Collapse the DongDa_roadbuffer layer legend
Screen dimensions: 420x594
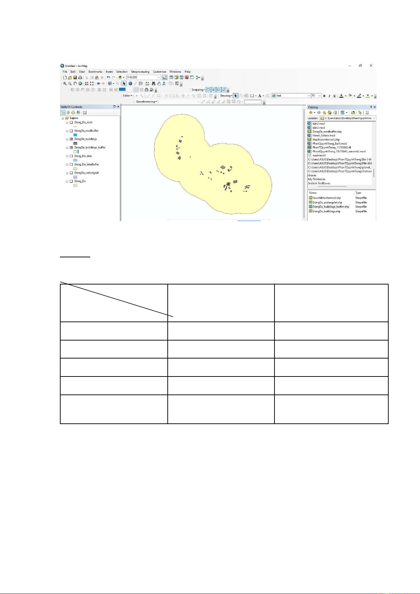(67, 131)
